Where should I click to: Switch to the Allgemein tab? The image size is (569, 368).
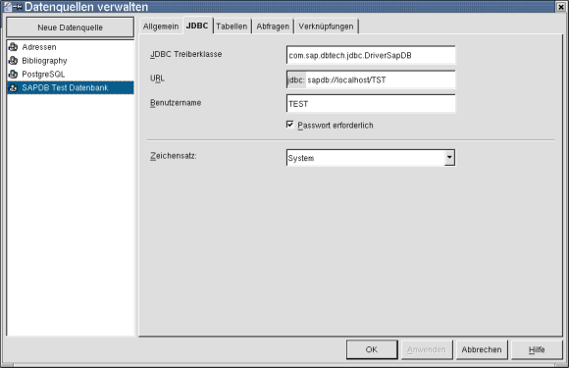pos(160,26)
